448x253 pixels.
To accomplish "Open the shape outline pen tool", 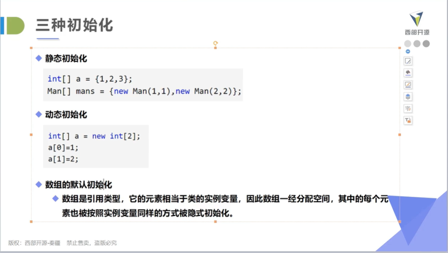I will pos(408,85).
